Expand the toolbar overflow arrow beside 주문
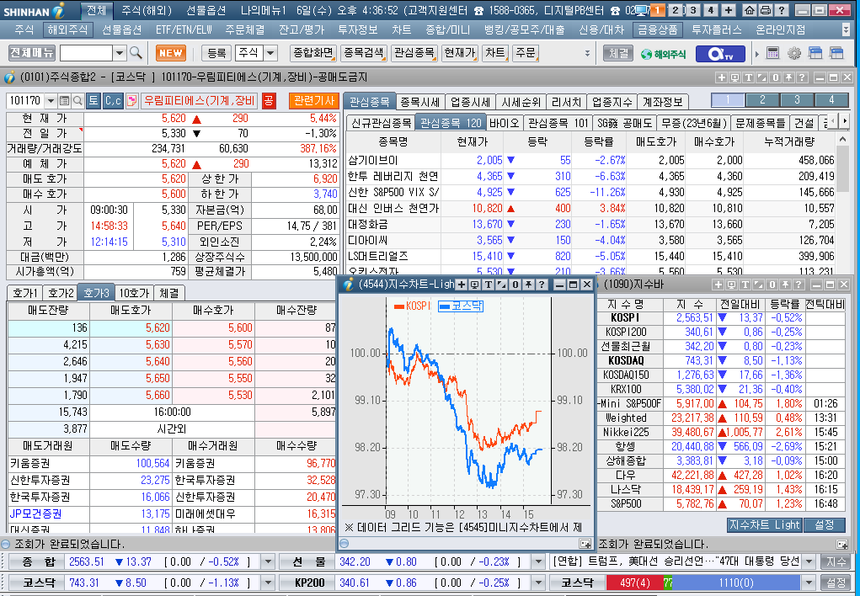The width and height of the screenshot is (860, 596). [x=587, y=53]
